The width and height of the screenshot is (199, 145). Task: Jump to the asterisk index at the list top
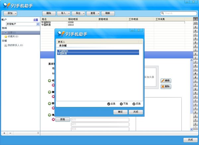click(x=195, y=19)
